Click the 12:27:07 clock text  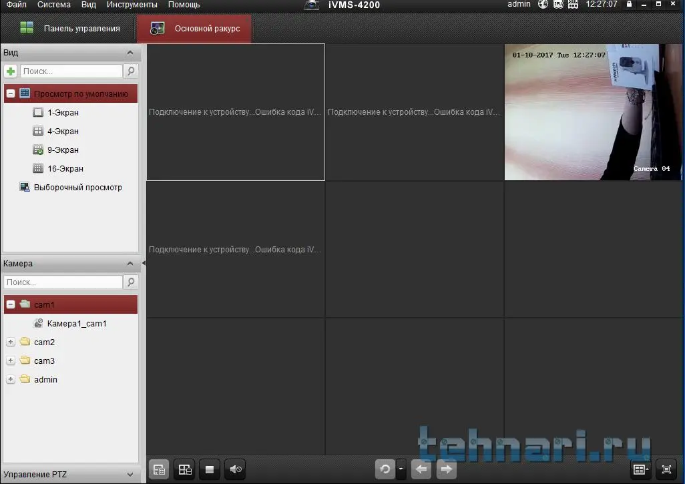(x=602, y=5)
